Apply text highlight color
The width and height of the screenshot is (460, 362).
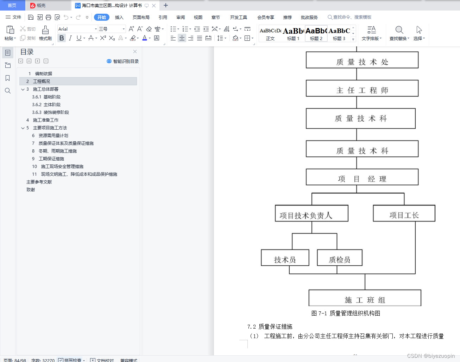coord(133,38)
